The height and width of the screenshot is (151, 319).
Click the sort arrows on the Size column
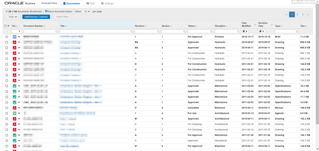point(306,26)
